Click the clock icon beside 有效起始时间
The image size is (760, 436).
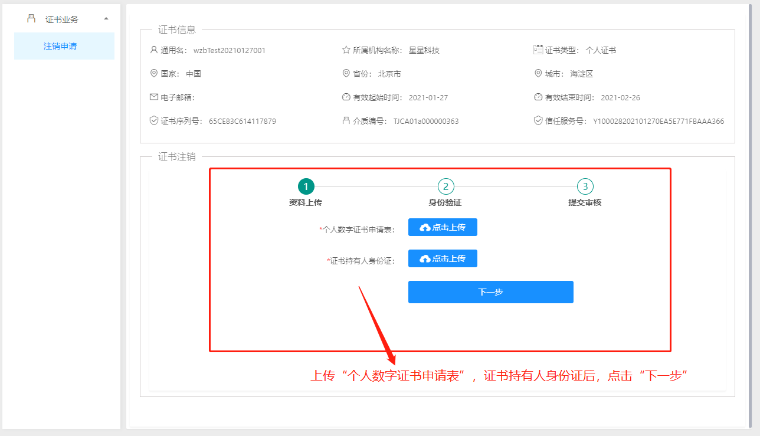tap(346, 97)
